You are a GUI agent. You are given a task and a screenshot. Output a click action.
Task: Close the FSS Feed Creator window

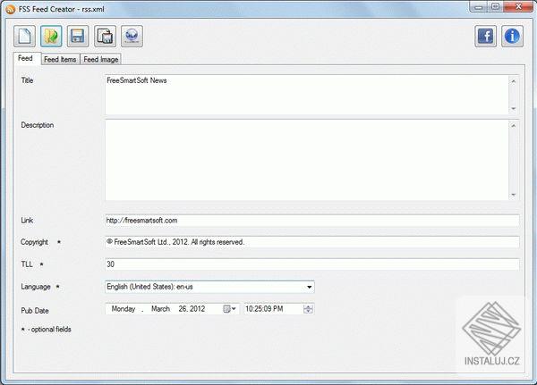pos(518,7)
